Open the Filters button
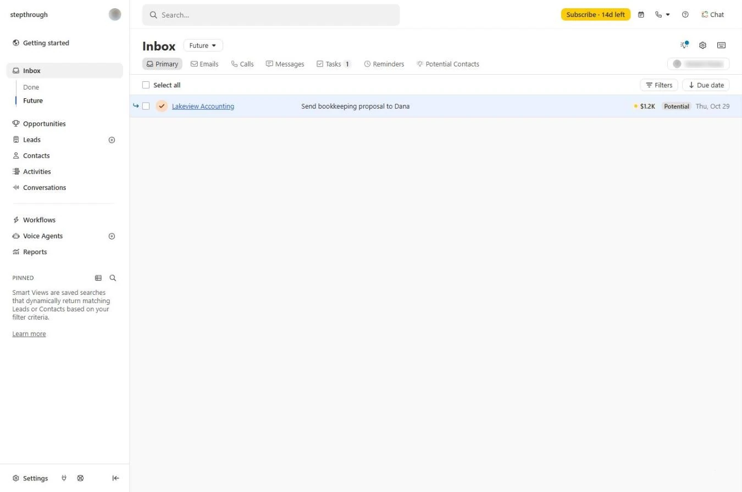This screenshot has width=742, height=492. (x=659, y=85)
